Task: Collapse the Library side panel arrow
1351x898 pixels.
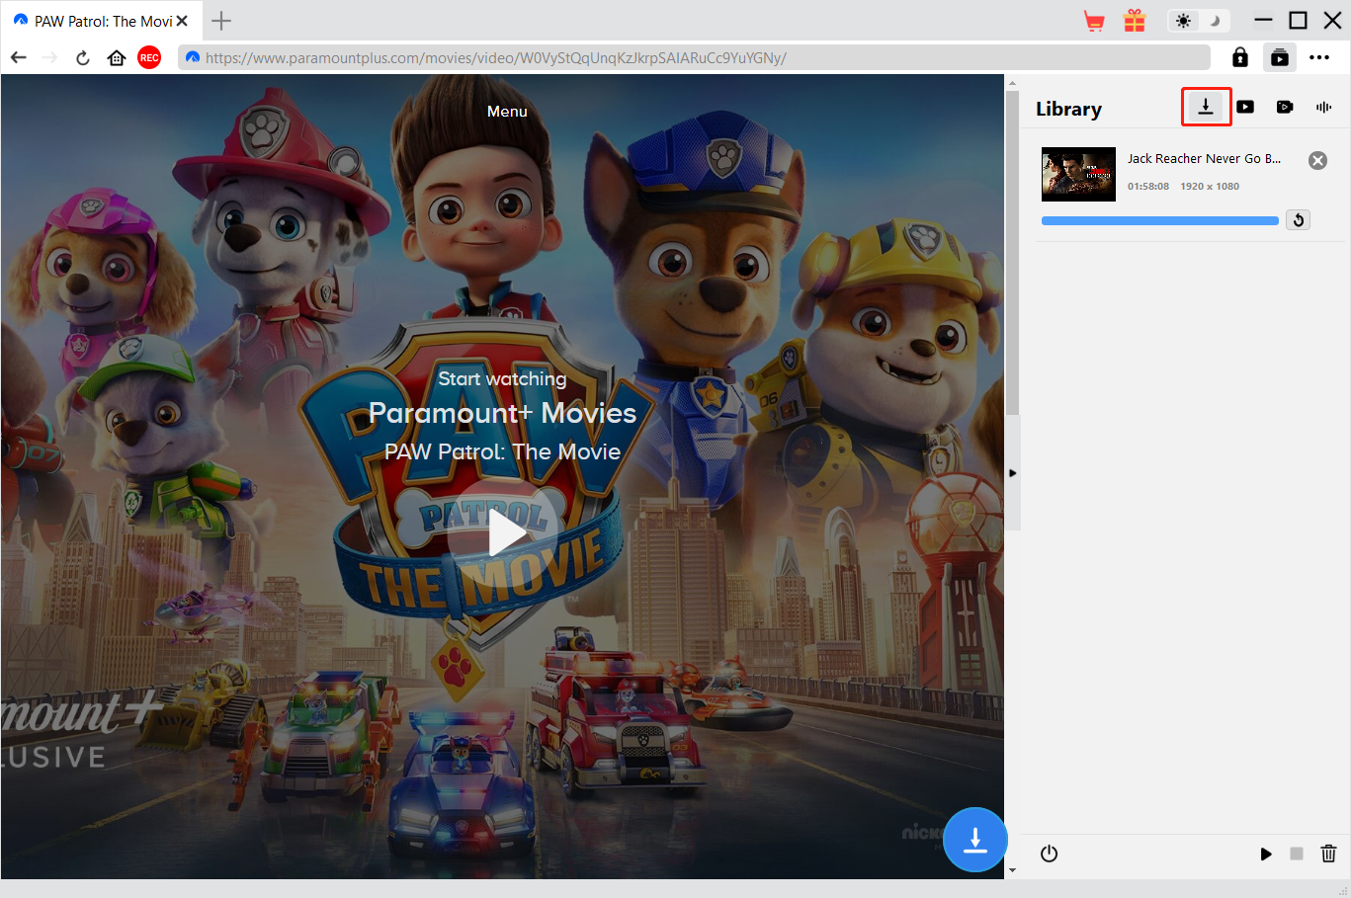Action: (x=1012, y=473)
